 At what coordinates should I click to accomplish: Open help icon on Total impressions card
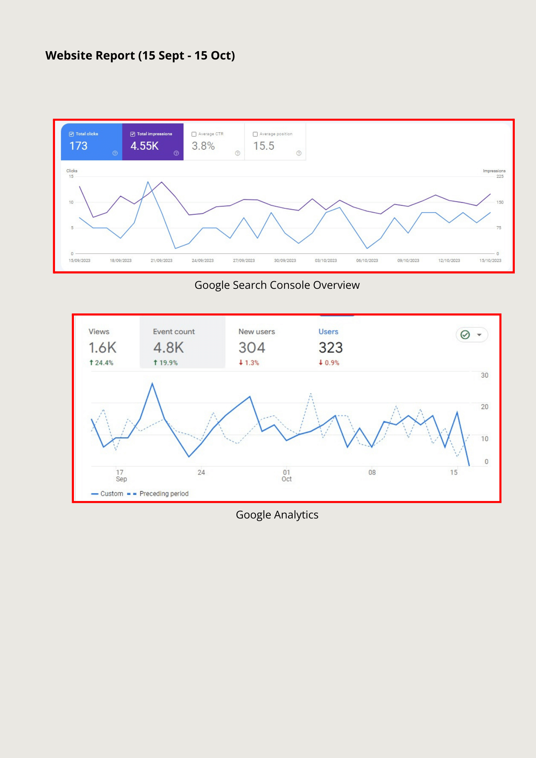click(x=176, y=153)
